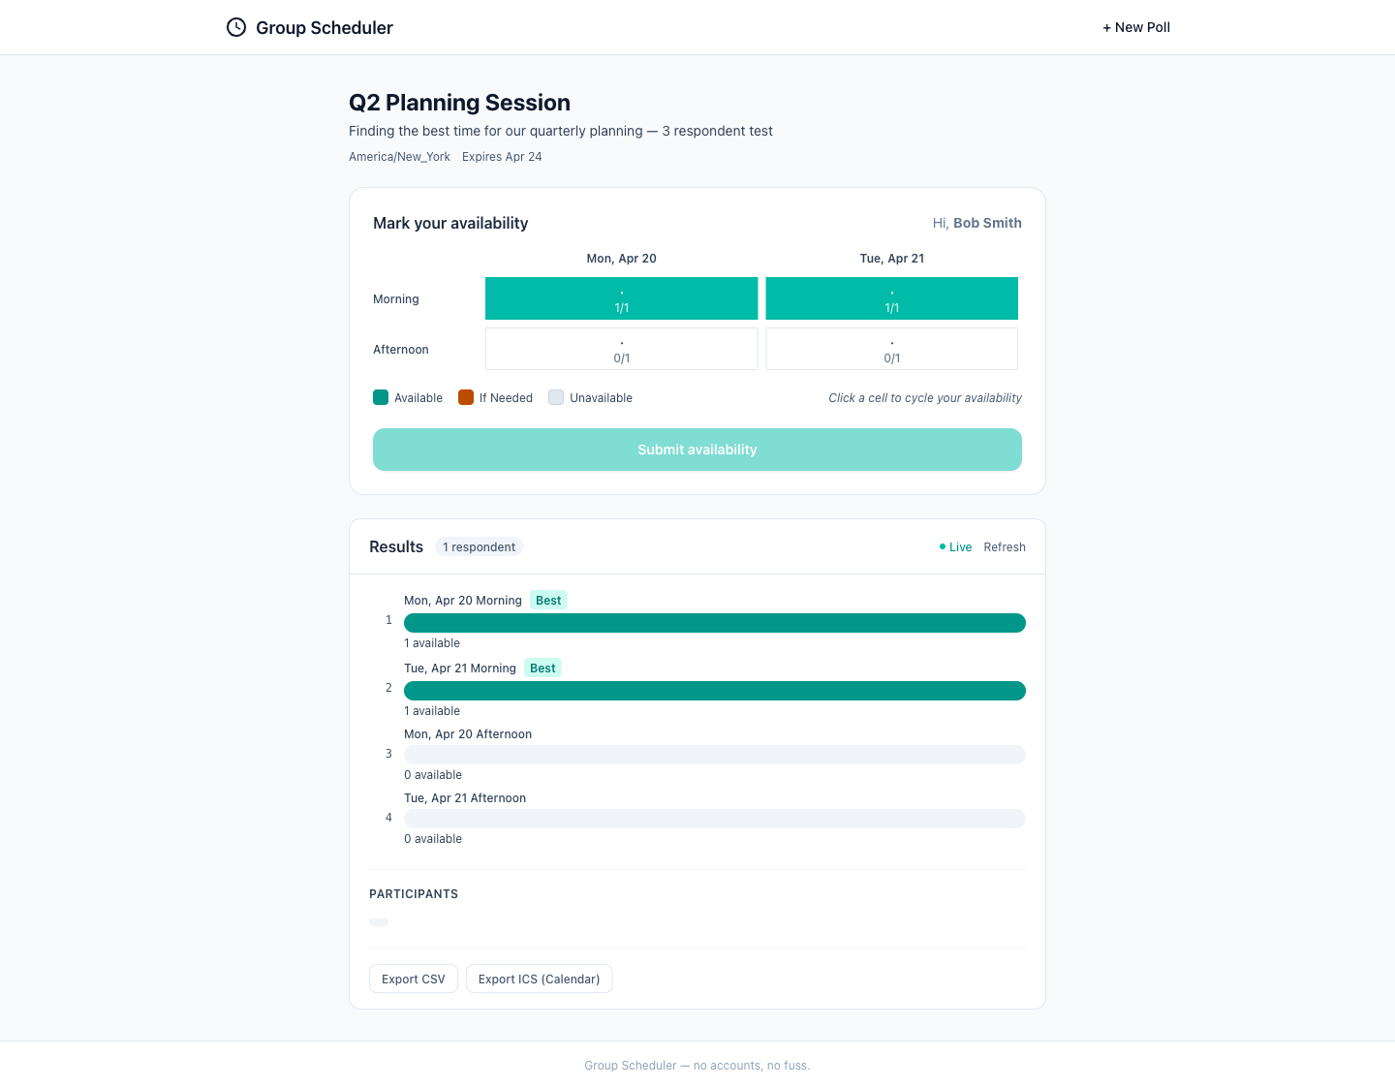Viewport: 1395px width, 1088px height.
Task: Click the 1 respondent badge
Action: coord(479,547)
